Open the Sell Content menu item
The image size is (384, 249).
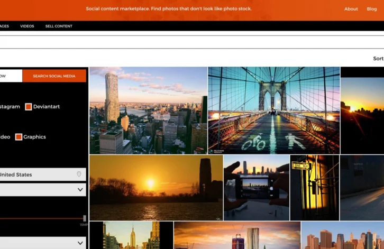click(x=59, y=26)
